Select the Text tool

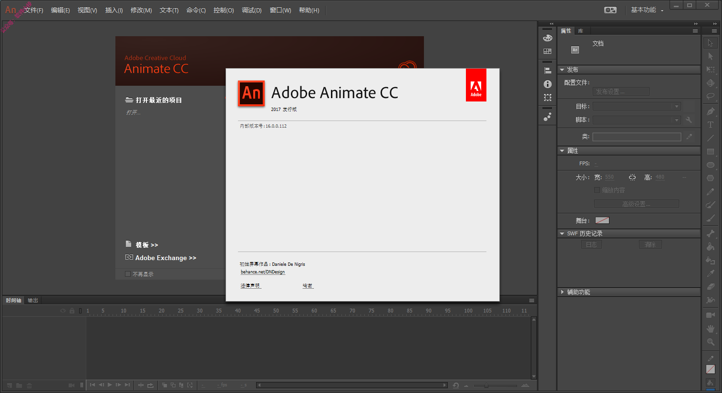click(711, 125)
